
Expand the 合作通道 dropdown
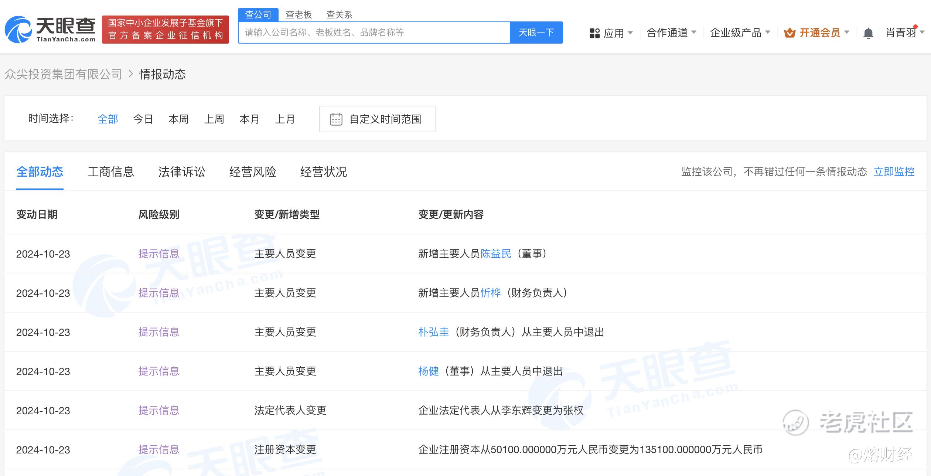[671, 33]
